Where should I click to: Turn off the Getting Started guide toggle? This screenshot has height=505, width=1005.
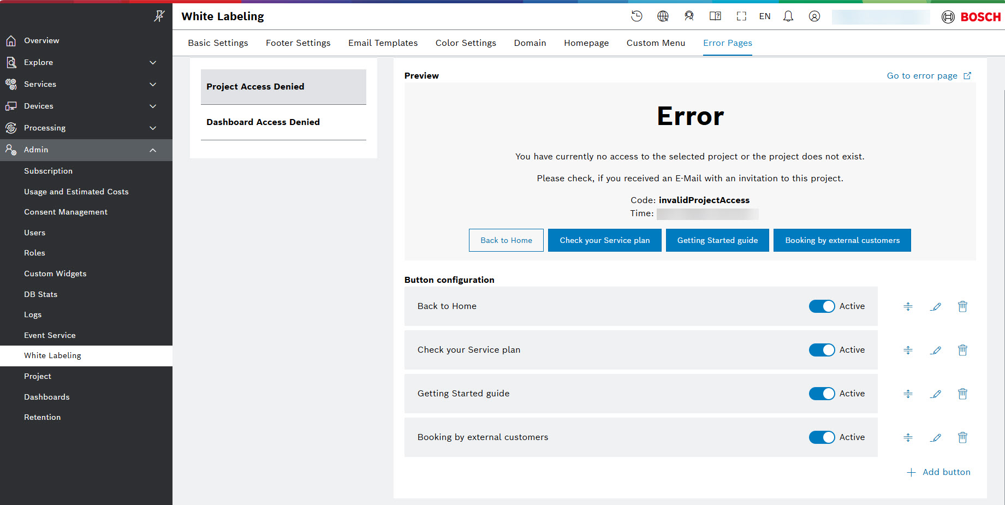point(821,394)
